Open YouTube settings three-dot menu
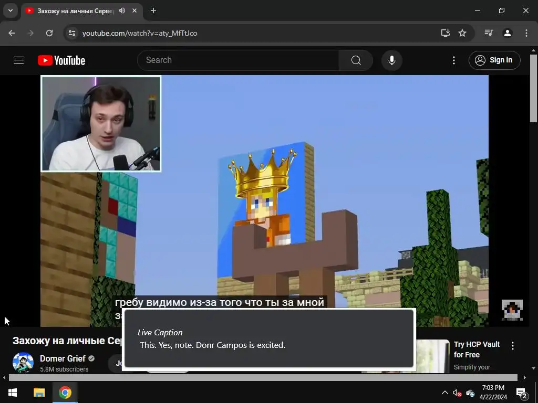Screen dimensions: 538x403 [454, 60]
